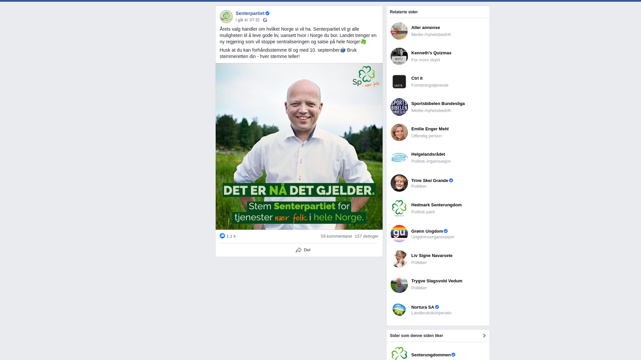641x360 pixels.
Task: Open the campaign photo of the post
Action: [x=299, y=146]
